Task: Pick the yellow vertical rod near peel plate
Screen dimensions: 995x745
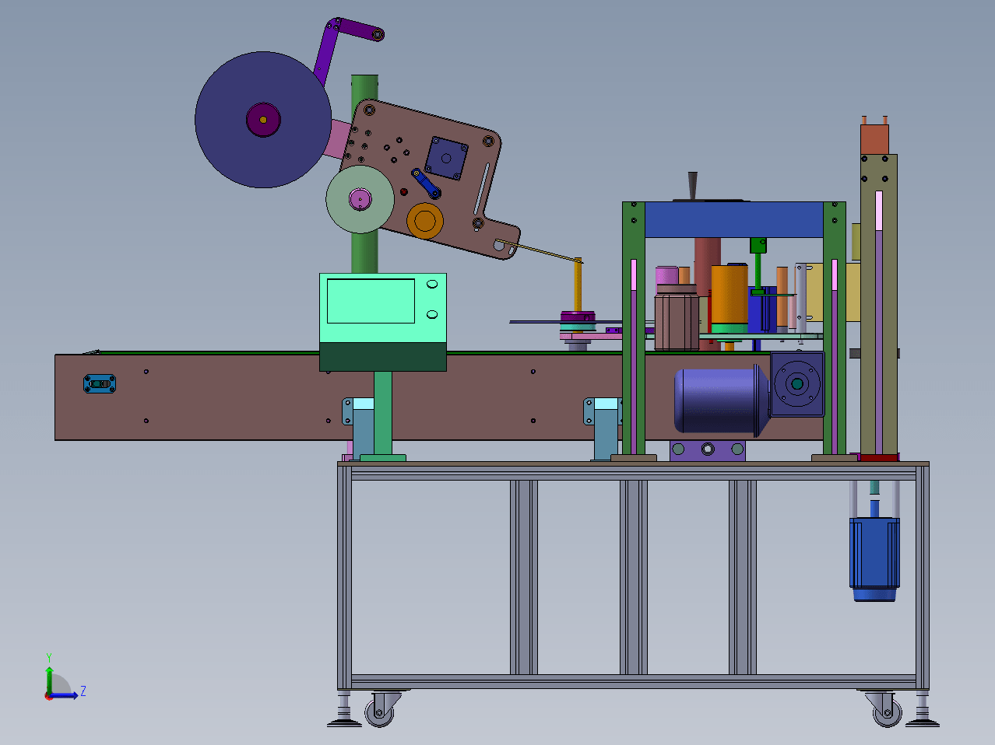Action: click(578, 285)
